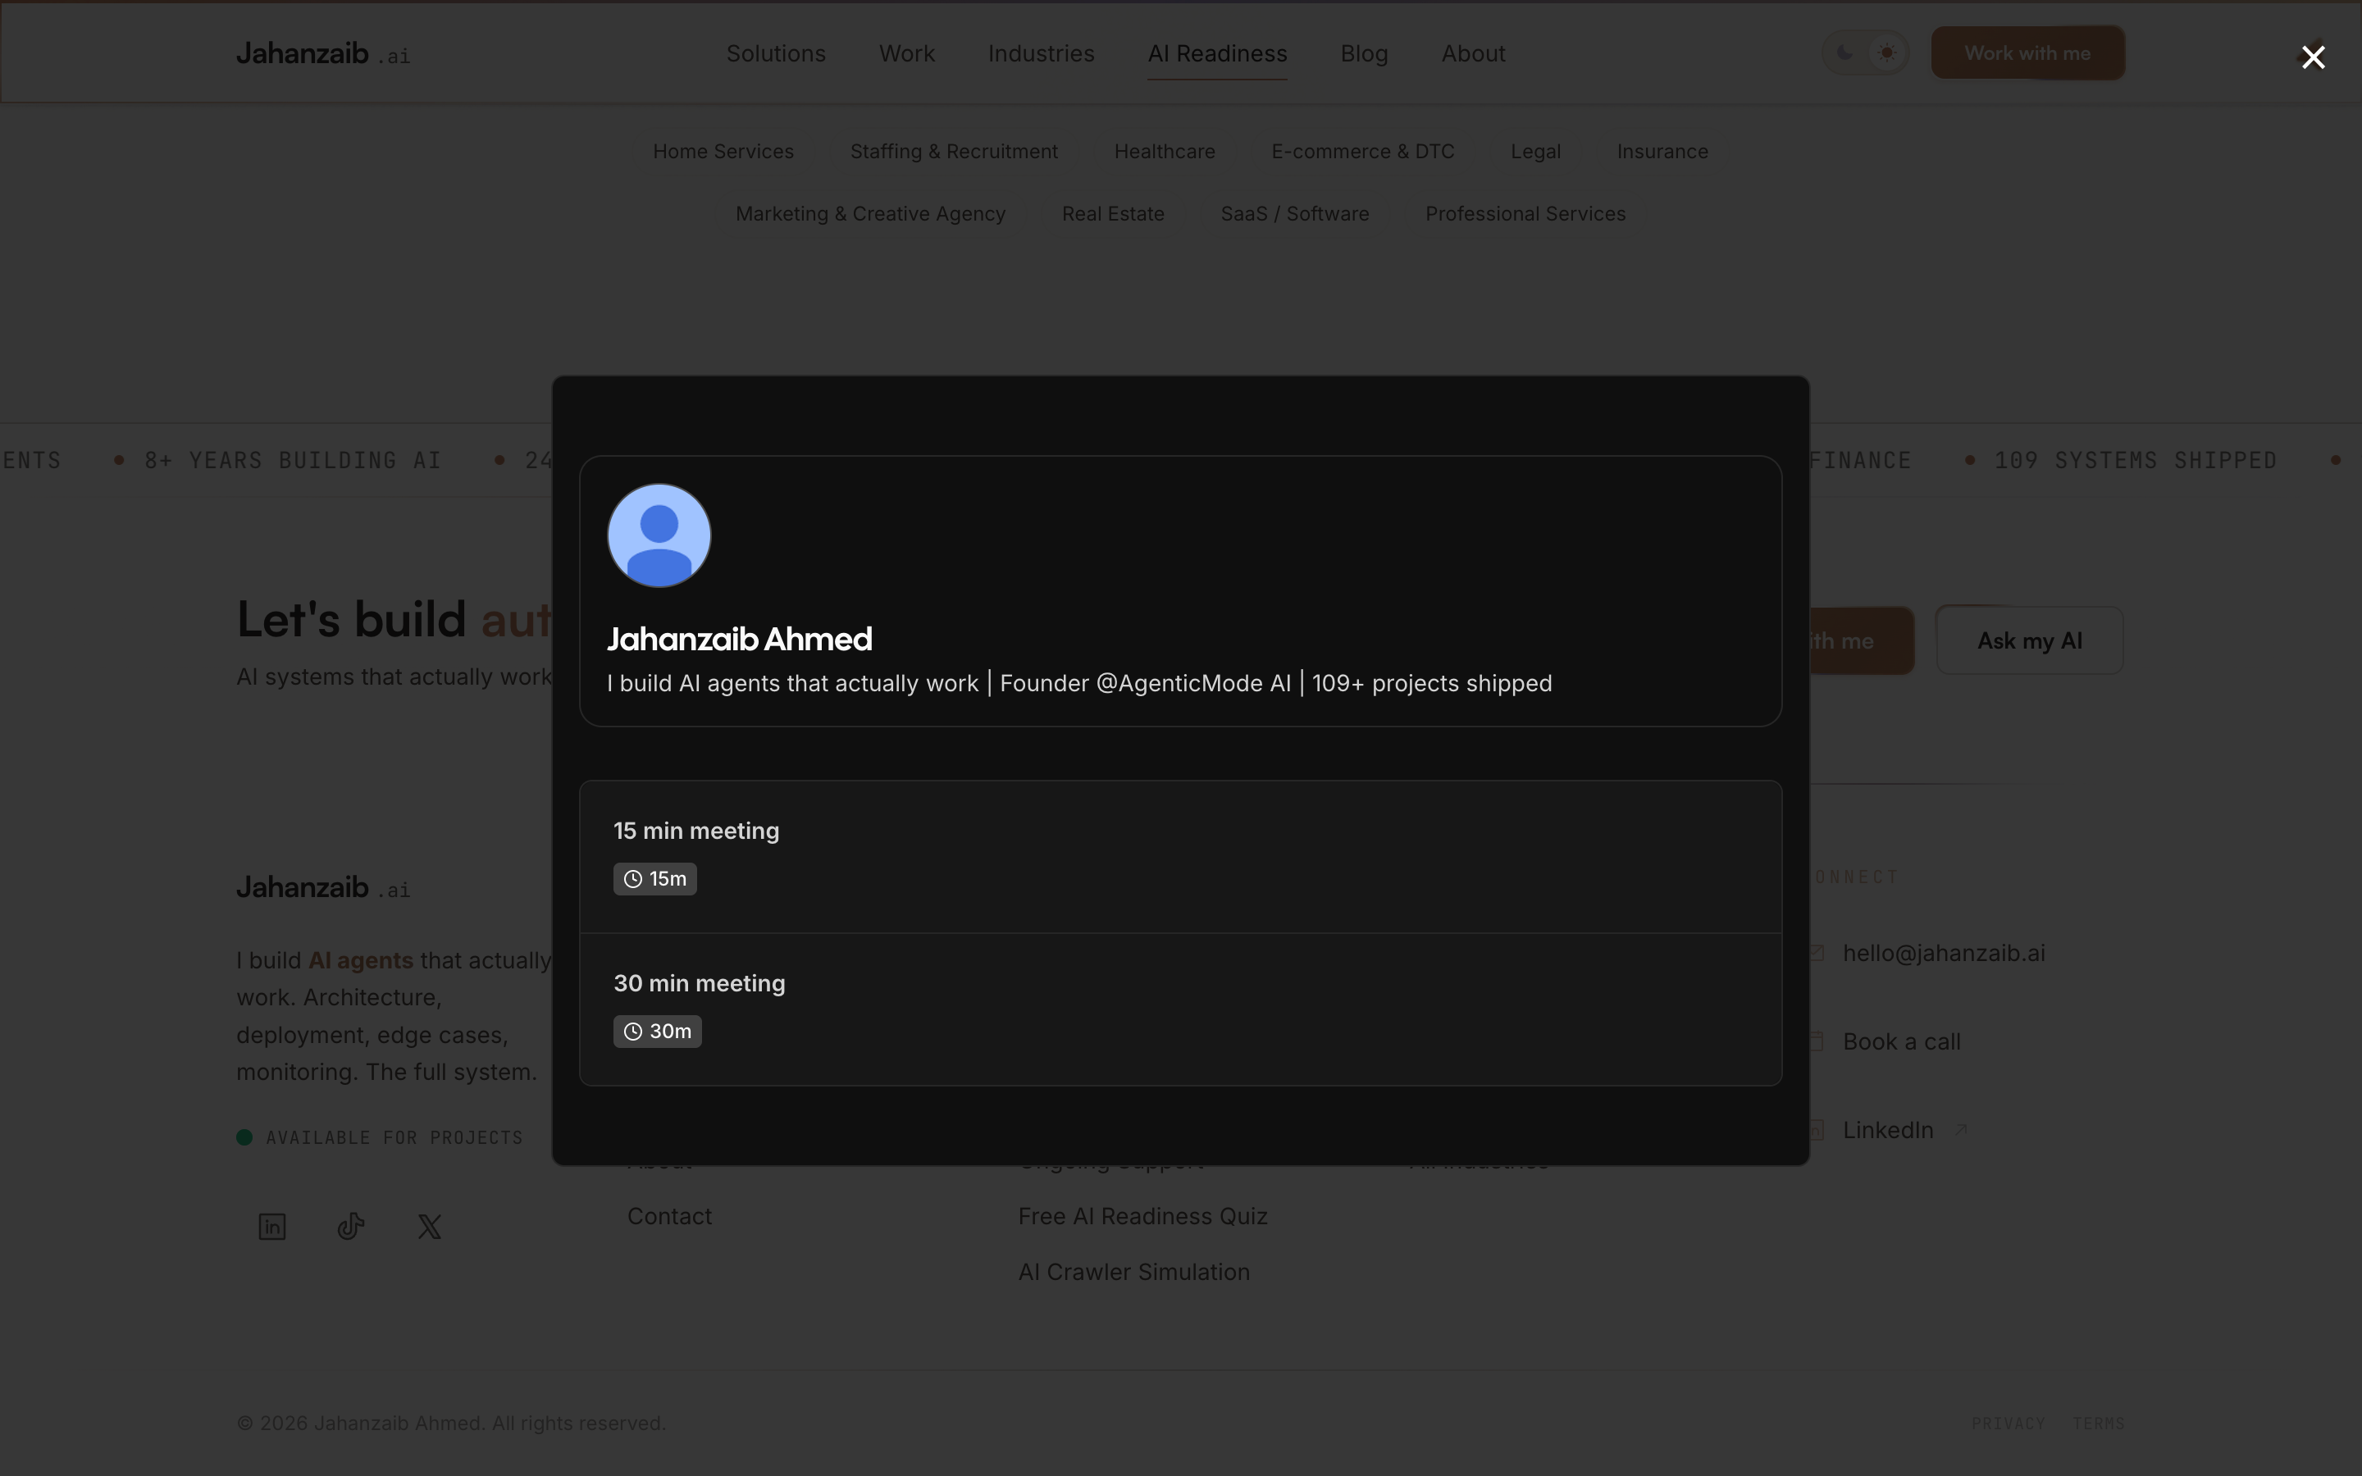Click the Jahanzaib.ai header logo

click(323, 53)
